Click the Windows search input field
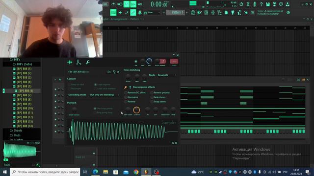This screenshot has height=176, width=314. 45,172
